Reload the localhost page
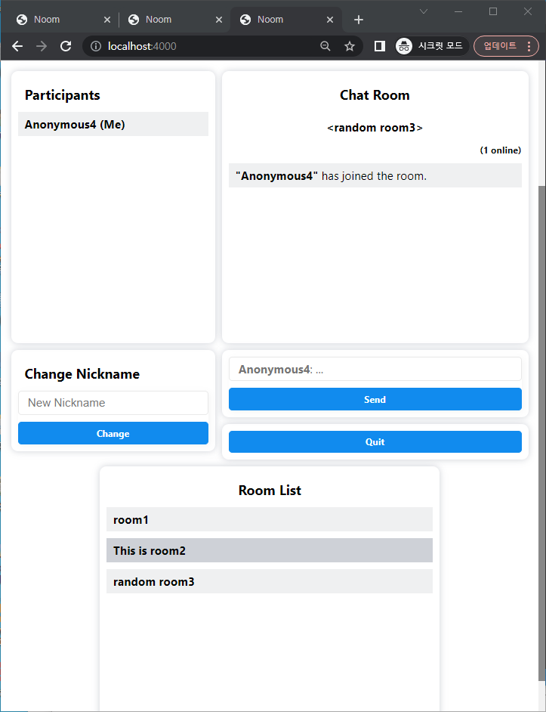The image size is (546, 712). pyautogui.click(x=66, y=46)
